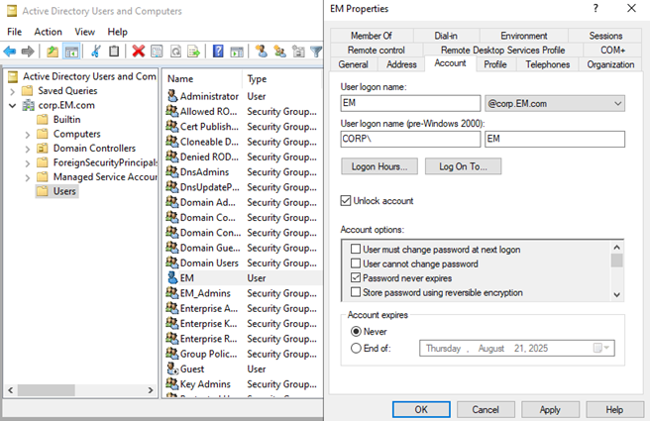Check User must change password at next logon

tap(356, 249)
